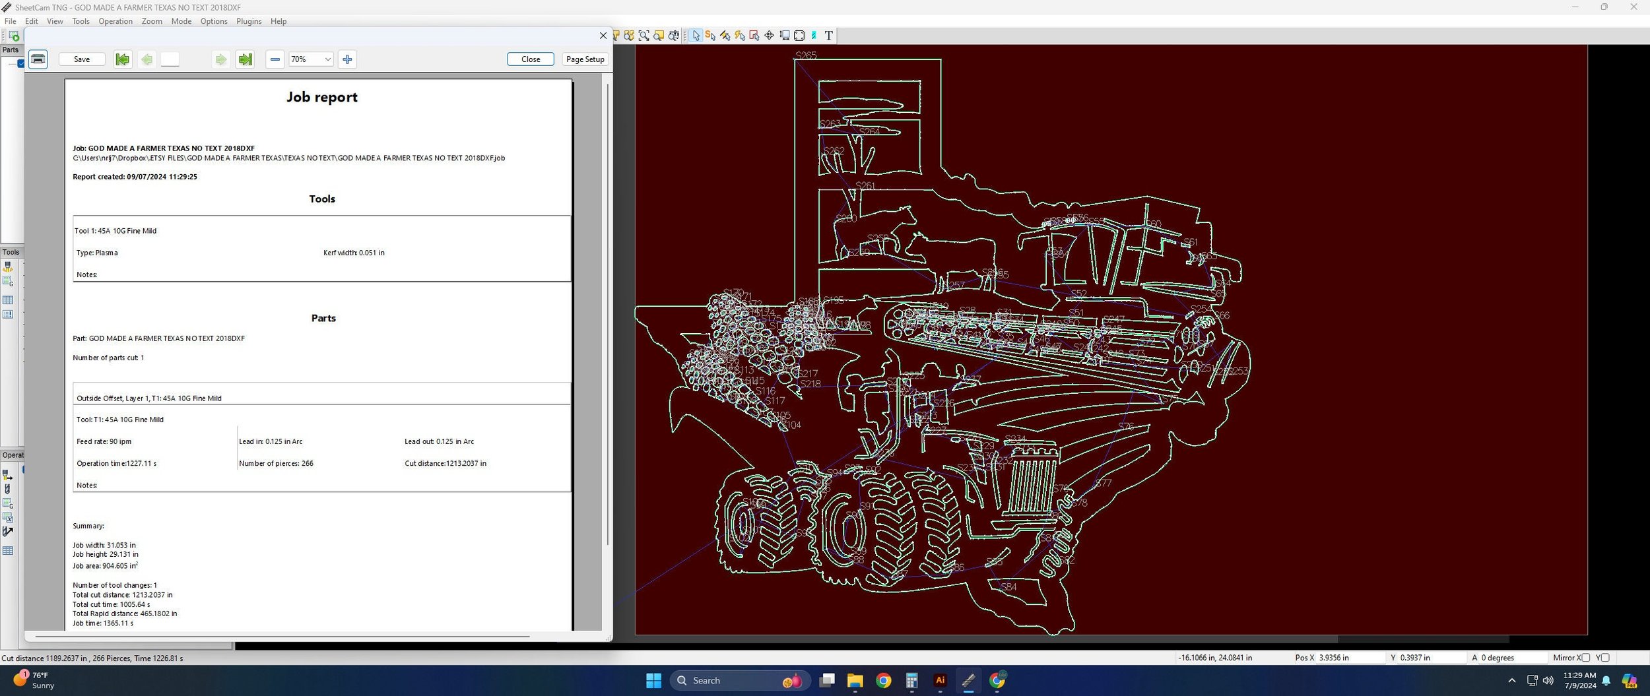
Task: Select the nesting move tool with arrows
Action: tap(769, 36)
